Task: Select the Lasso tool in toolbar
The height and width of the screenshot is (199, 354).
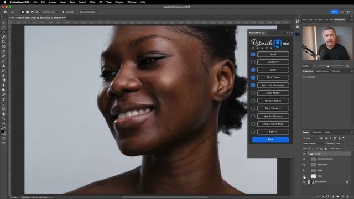Action: [3, 32]
